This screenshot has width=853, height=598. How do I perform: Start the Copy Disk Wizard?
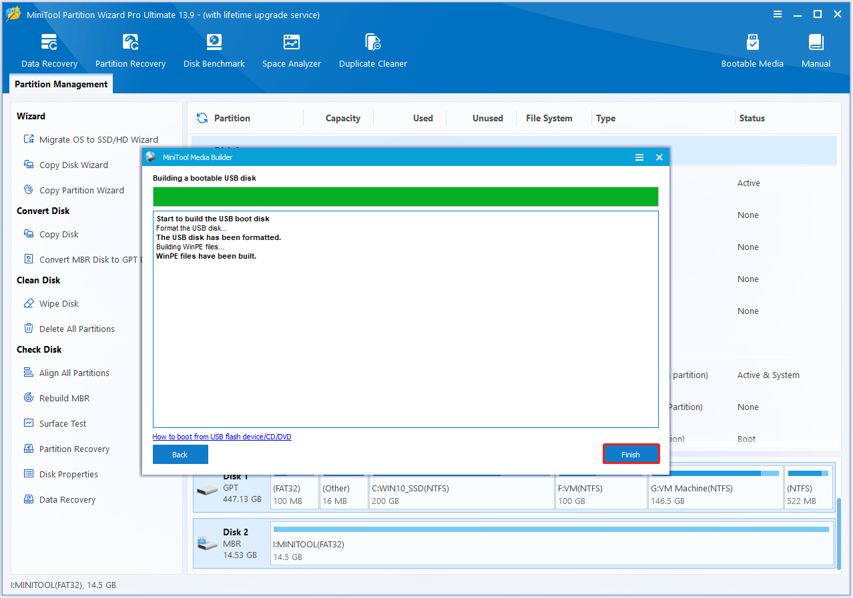(x=65, y=165)
